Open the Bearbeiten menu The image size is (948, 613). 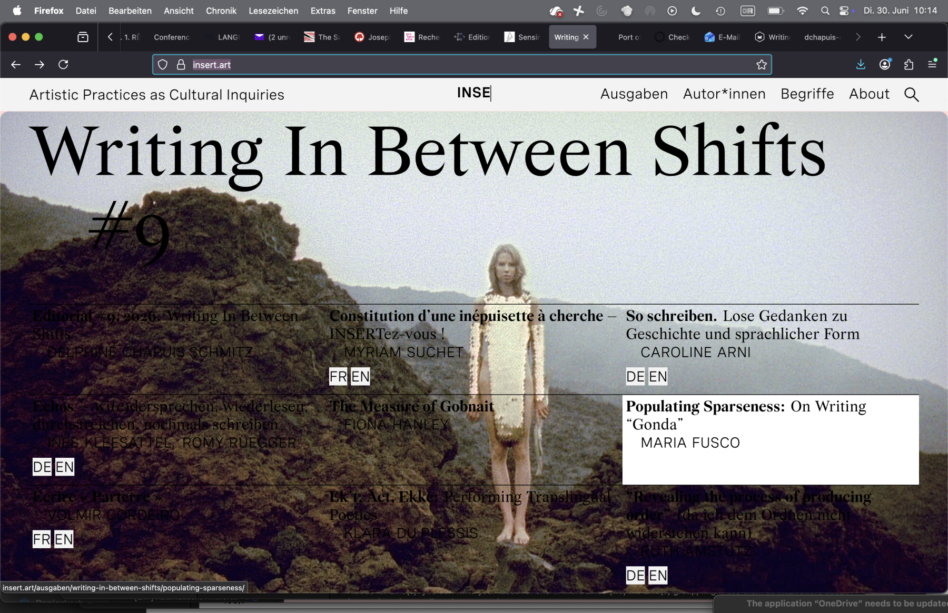pos(130,11)
